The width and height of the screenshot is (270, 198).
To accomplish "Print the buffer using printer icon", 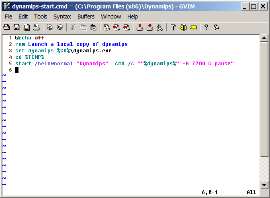I will click(36, 27).
